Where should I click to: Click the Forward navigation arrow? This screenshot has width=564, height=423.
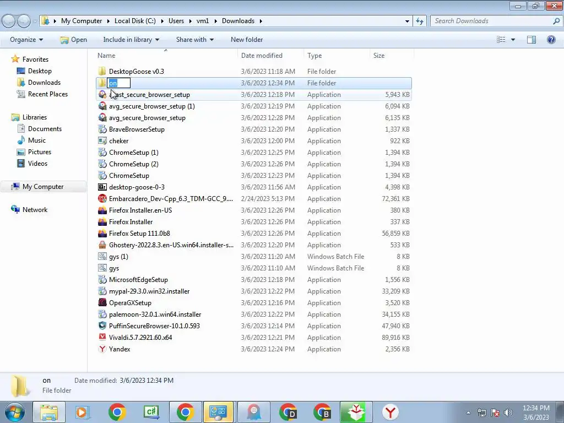pos(24,21)
